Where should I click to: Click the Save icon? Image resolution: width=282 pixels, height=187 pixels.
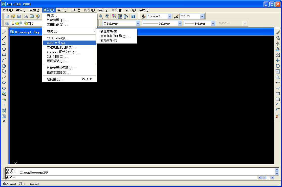[x=18, y=16]
